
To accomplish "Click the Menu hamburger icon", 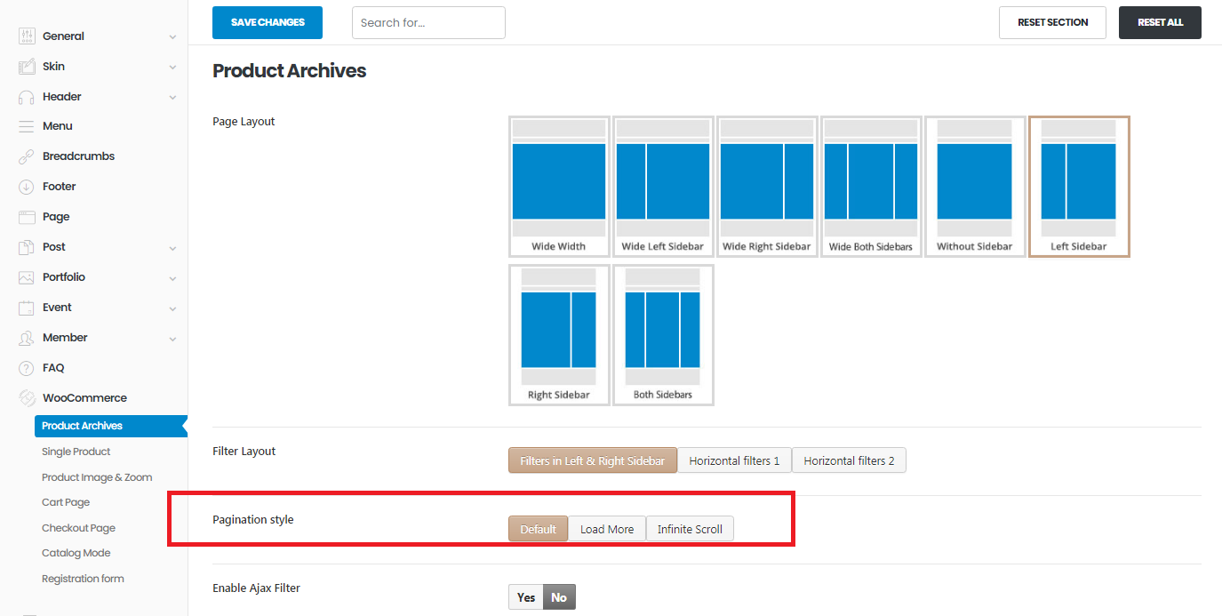I will 26,126.
